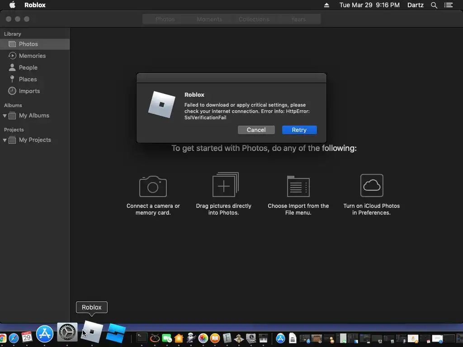This screenshot has width=463, height=347.
Task: Open the piano keyboard app in Dock
Action: (263, 338)
